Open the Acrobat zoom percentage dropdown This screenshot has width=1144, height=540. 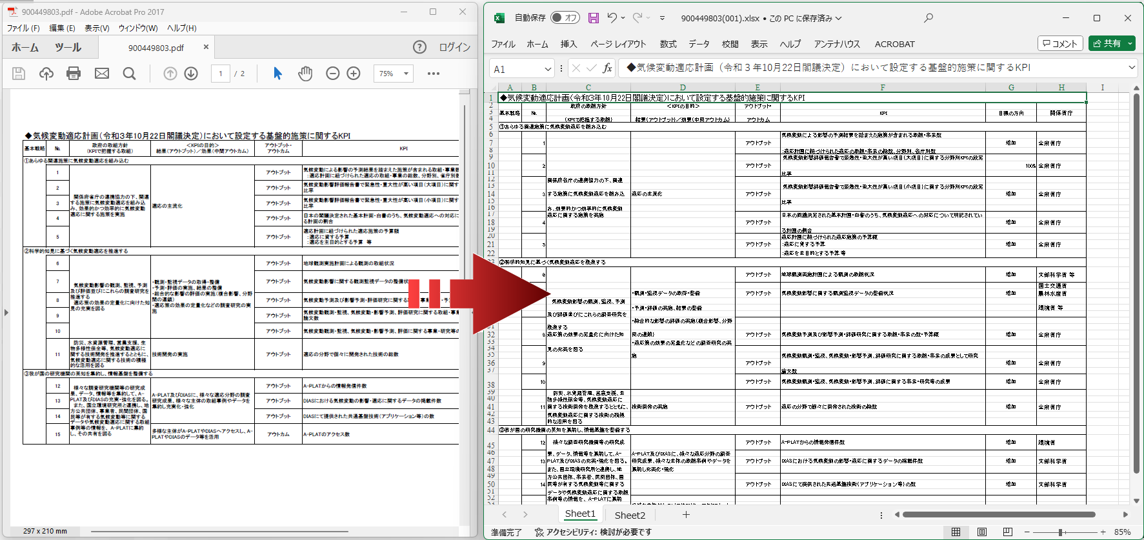point(406,74)
